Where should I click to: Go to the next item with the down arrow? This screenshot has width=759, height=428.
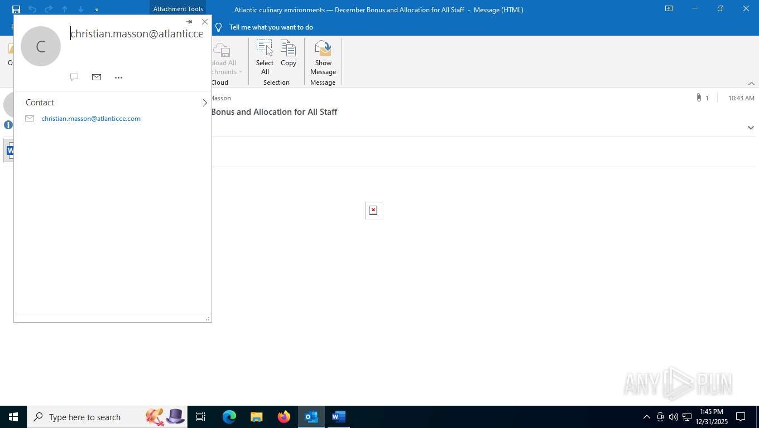click(x=81, y=9)
